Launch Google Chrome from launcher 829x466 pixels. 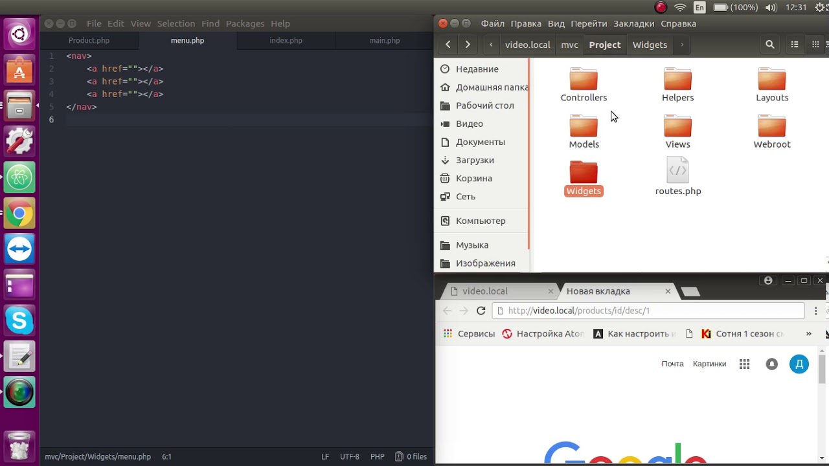[x=19, y=213]
